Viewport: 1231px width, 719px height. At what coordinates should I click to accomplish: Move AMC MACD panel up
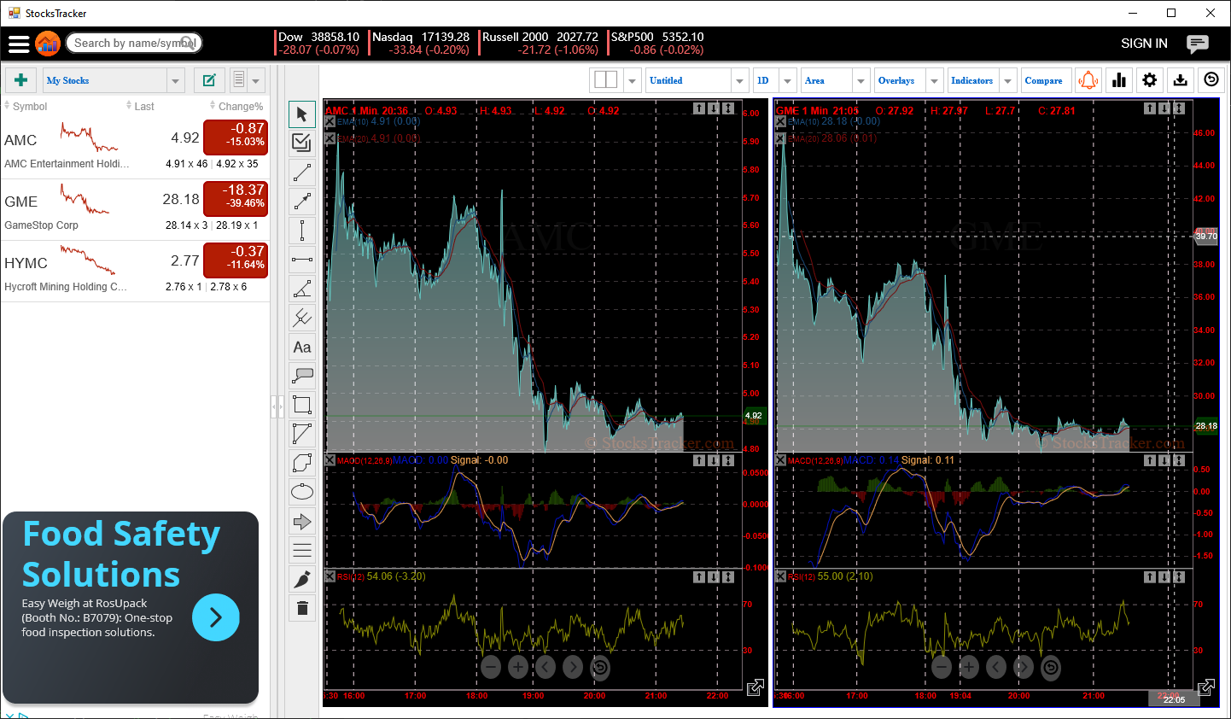pyautogui.click(x=699, y=460)
